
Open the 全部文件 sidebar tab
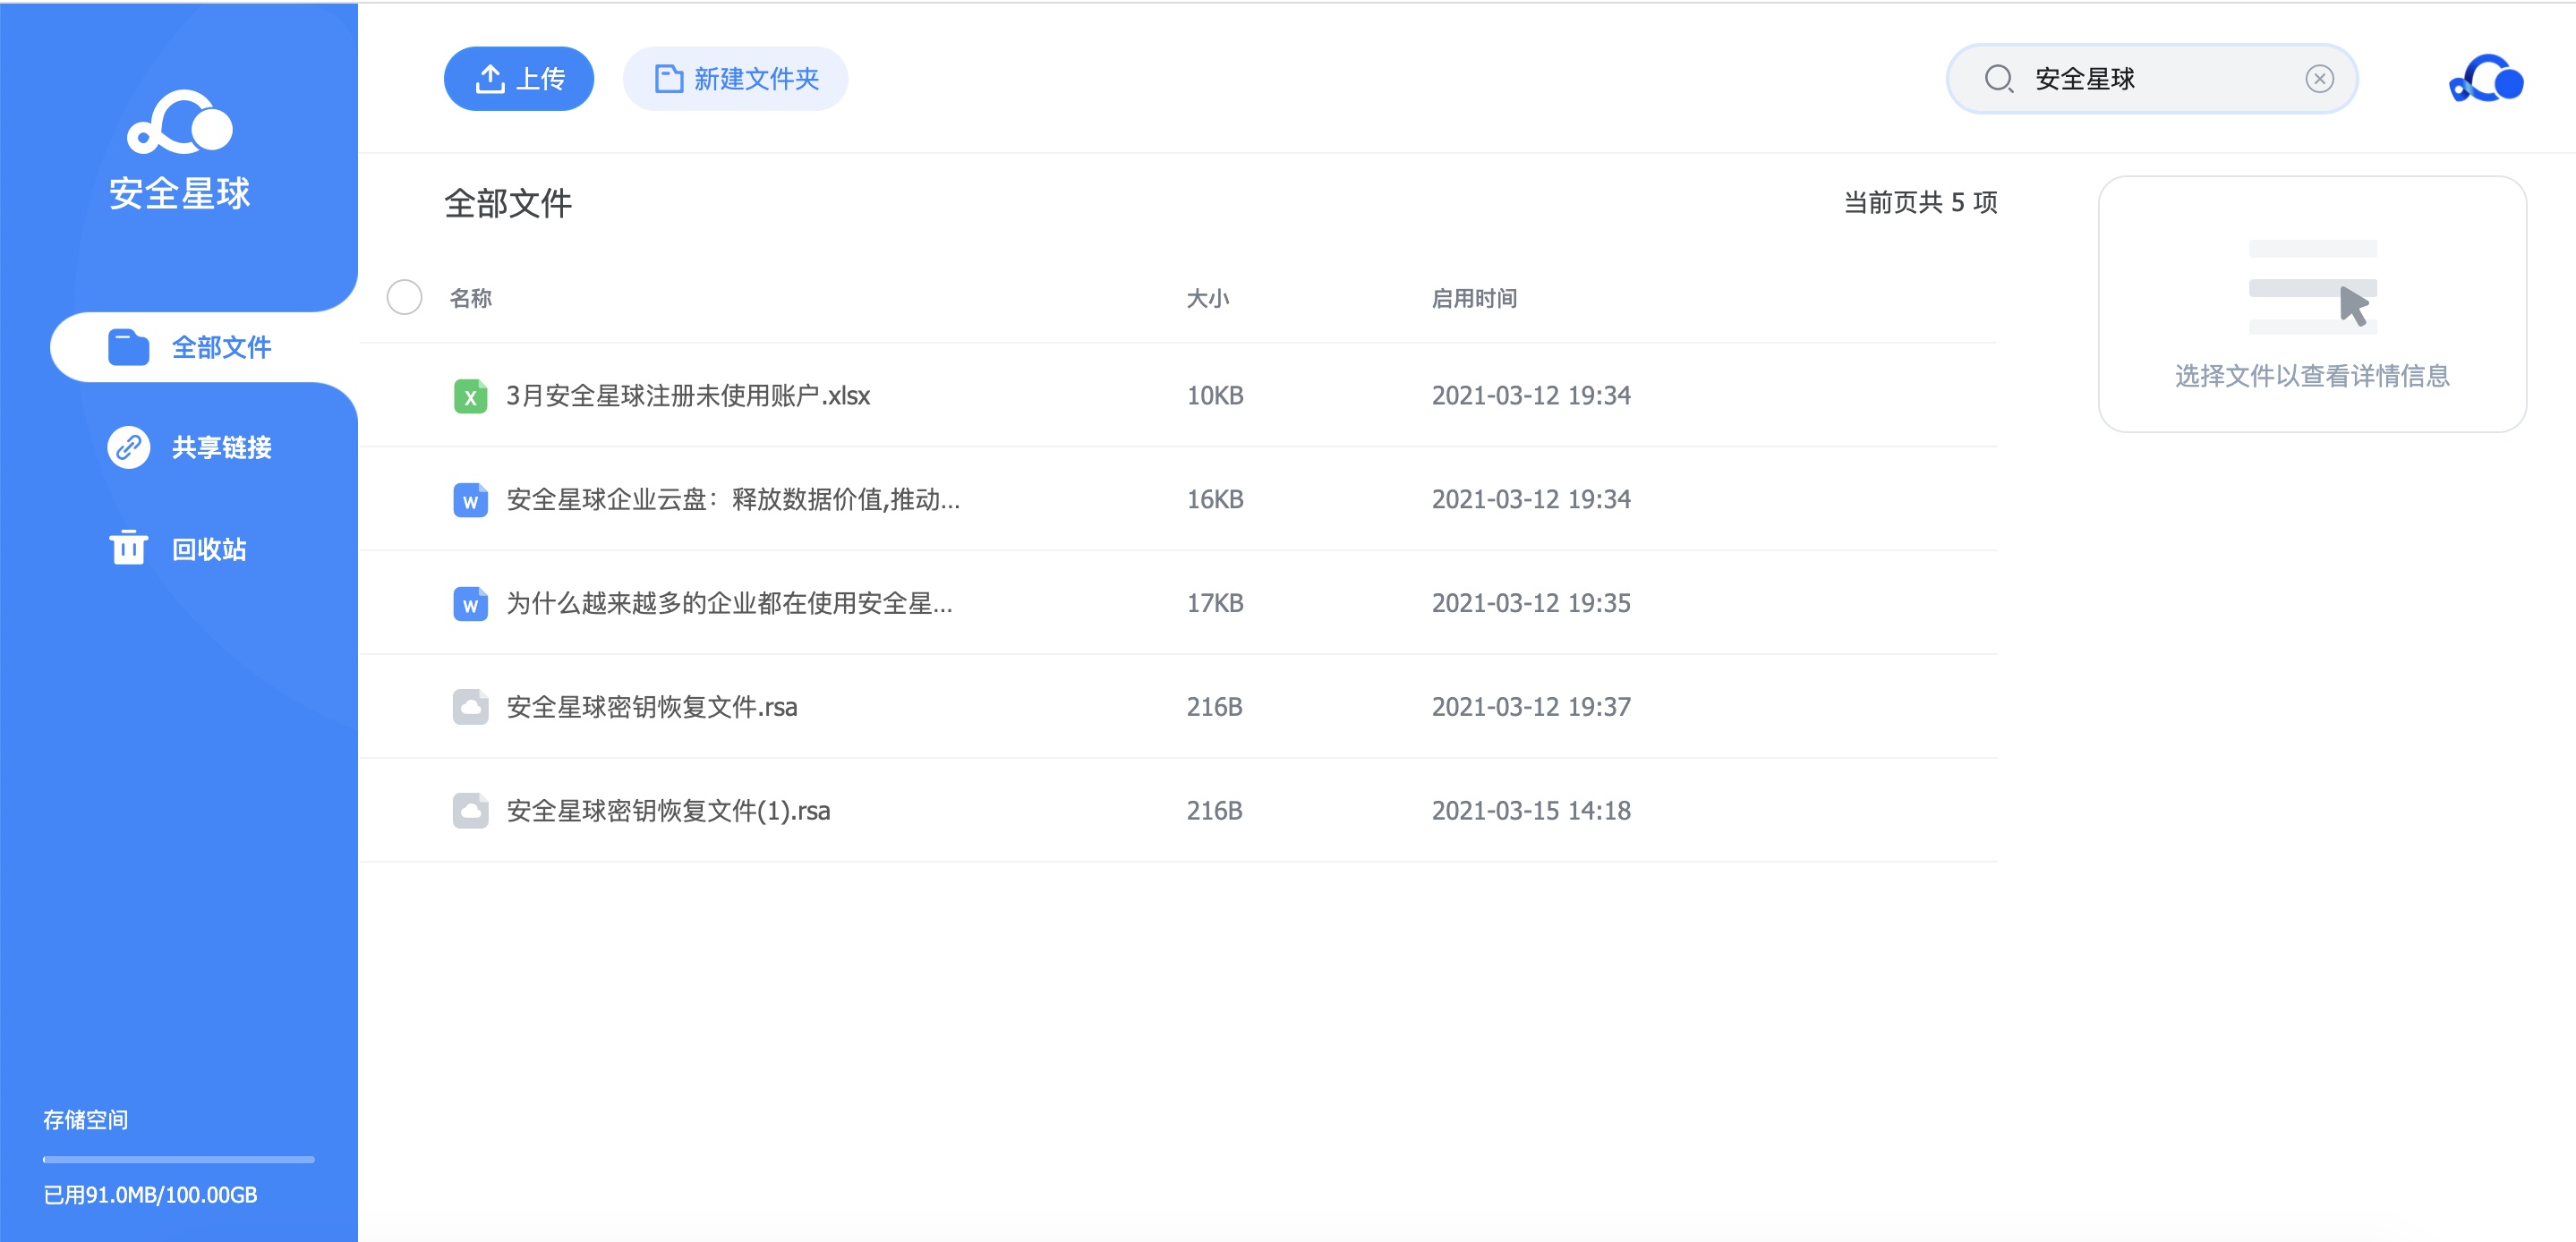[x=204, y=347]
